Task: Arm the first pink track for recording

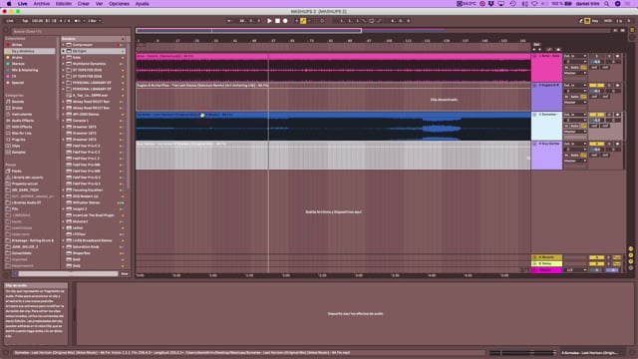Action: click(617, 56)
